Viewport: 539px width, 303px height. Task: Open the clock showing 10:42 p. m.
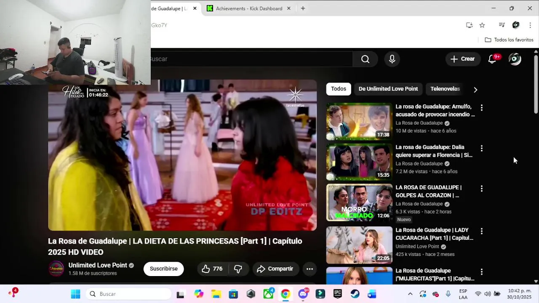[519, 294]
